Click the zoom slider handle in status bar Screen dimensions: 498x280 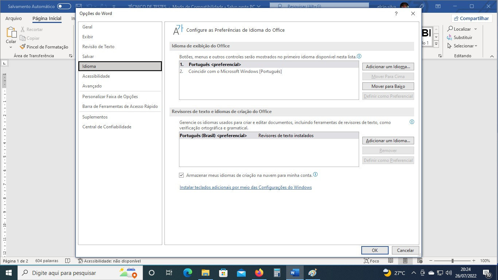coord(452,261)
